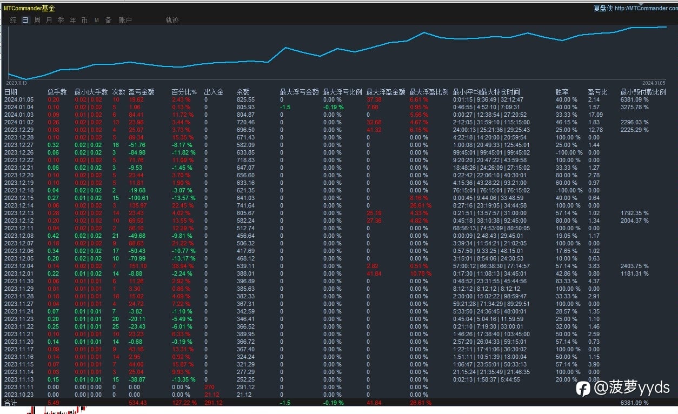Click the loss value -100.61
Screen dimensions: 678x414
(x=138, y=198)
